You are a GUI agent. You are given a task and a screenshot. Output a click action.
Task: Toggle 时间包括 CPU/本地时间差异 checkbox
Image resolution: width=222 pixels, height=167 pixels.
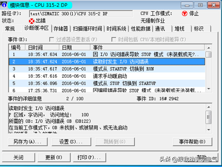point(114,39)
